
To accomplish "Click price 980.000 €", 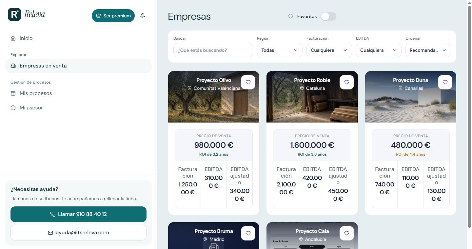I will click(x=214, y=145).
